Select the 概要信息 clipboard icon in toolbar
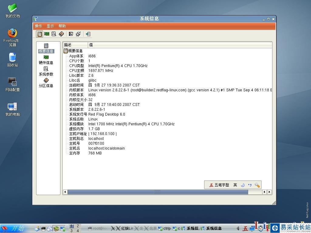Viewport: 311px width, 233px height. coord(39,34)
